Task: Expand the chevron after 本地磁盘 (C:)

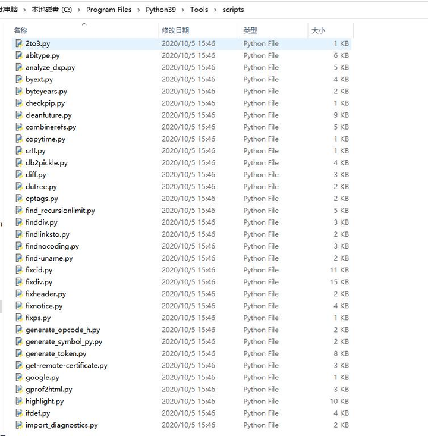Action: coord(79,10)
